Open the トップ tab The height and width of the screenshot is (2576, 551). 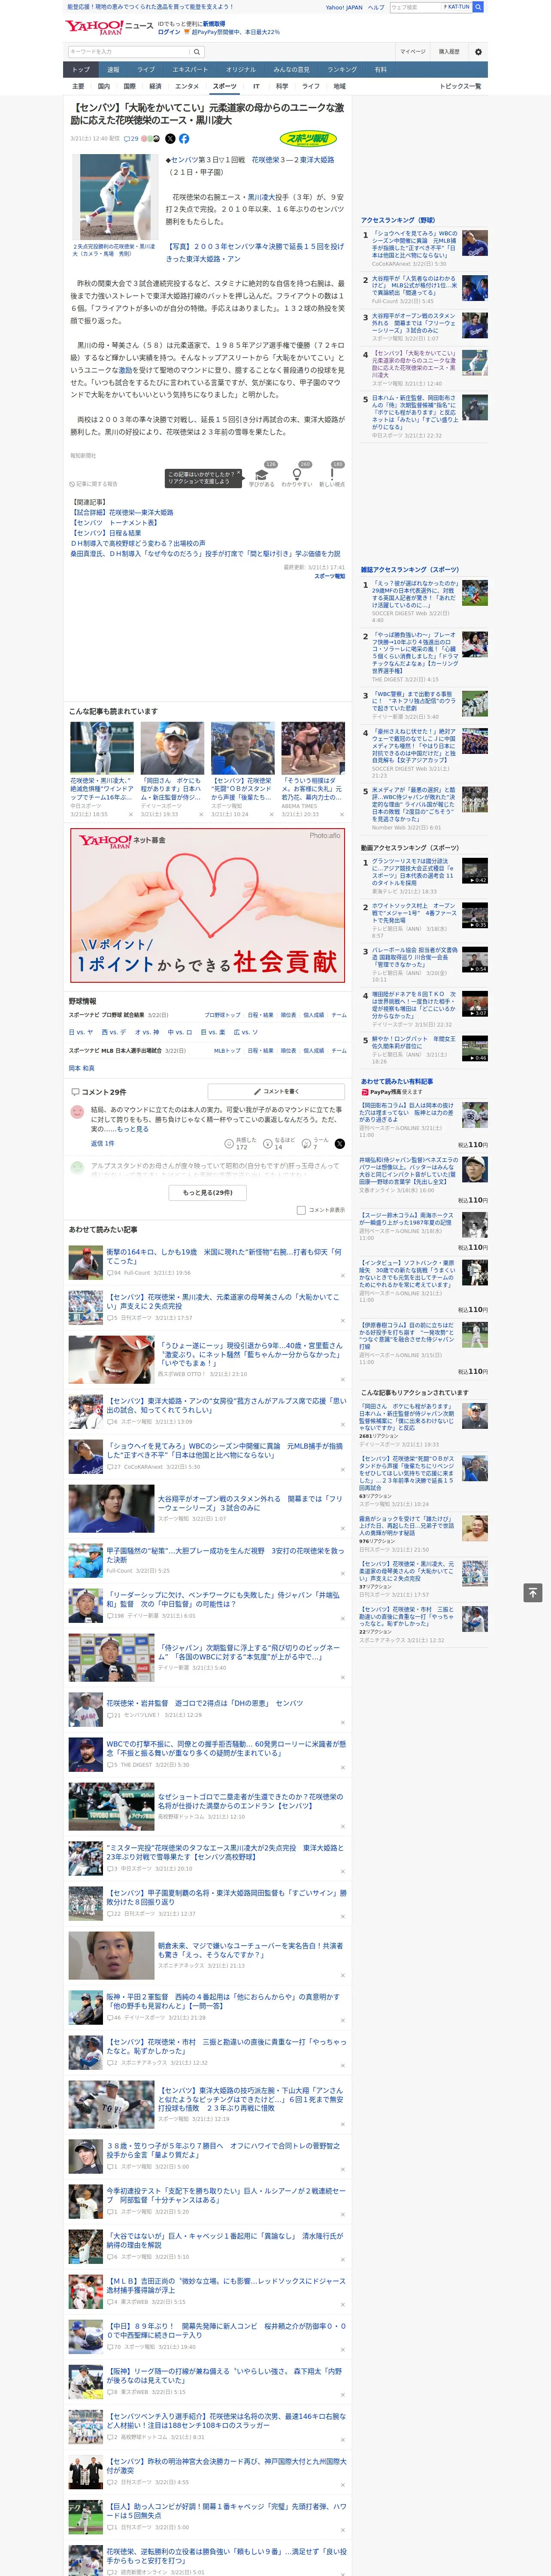coord(81,70)
